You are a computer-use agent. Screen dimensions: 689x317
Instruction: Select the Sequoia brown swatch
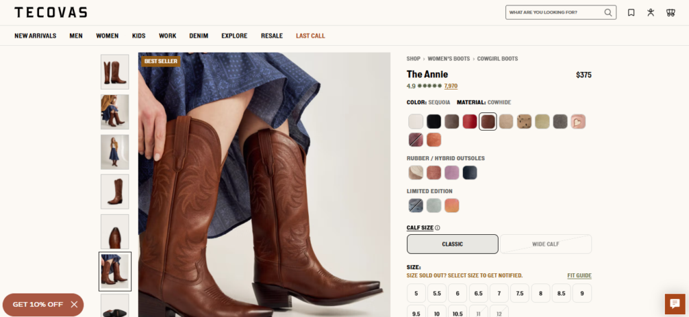(x=488, y=121)
